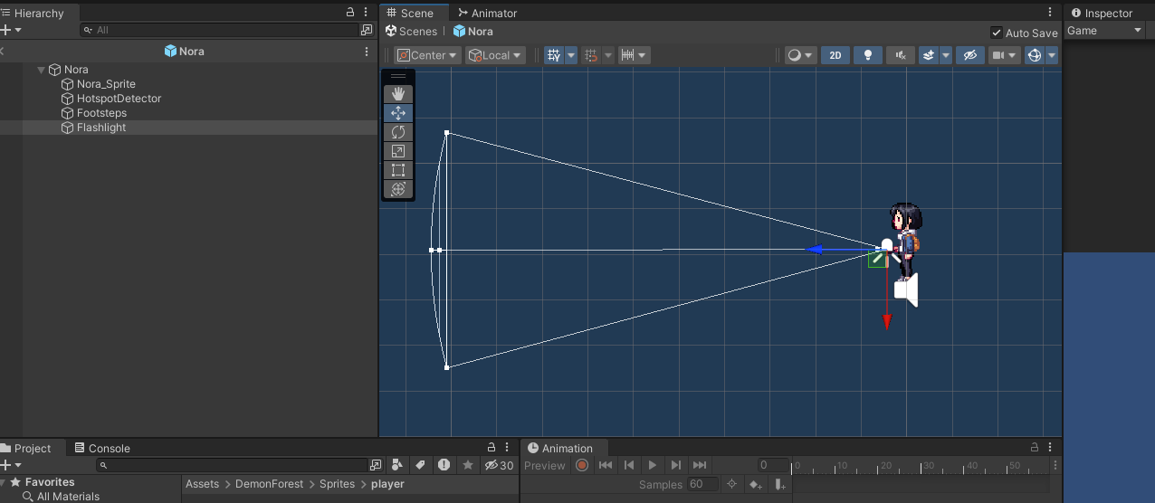Go to previous keyframe

point(629,465)
